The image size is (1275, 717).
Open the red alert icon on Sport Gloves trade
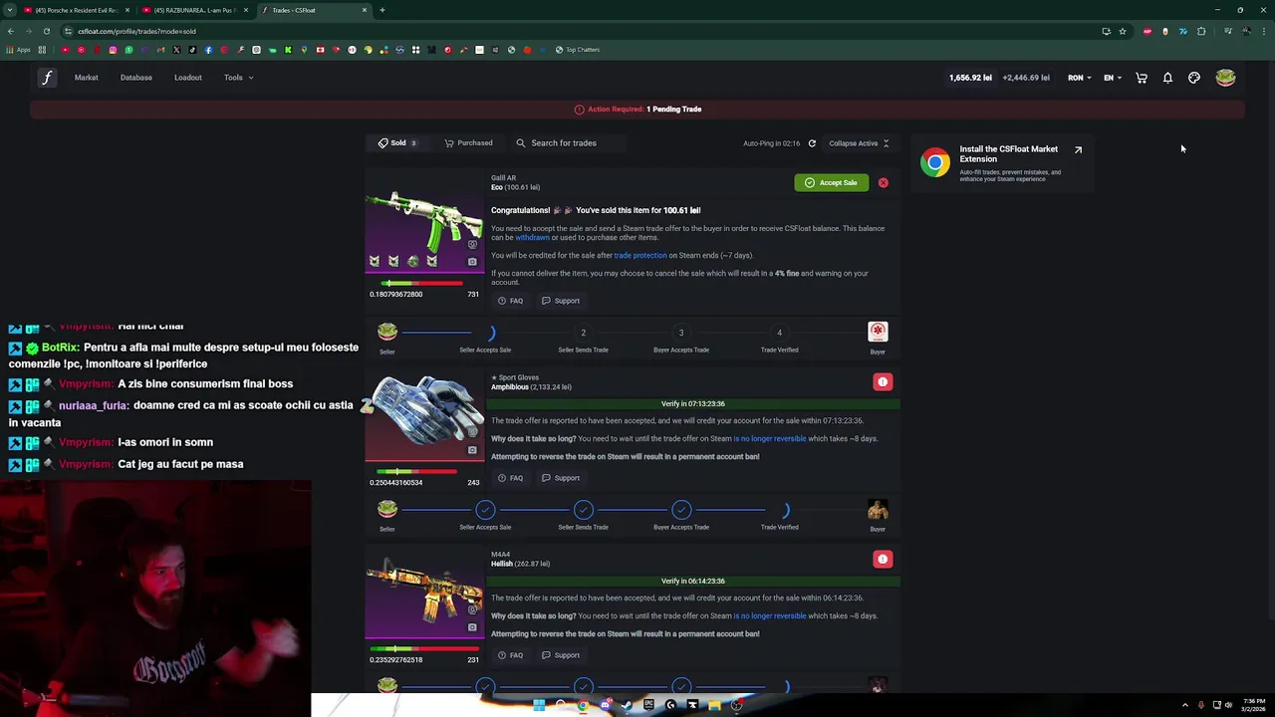click(883, 382)
